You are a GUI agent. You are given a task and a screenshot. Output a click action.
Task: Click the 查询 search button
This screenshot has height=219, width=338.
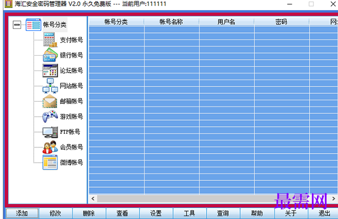(x=224, y=213)
